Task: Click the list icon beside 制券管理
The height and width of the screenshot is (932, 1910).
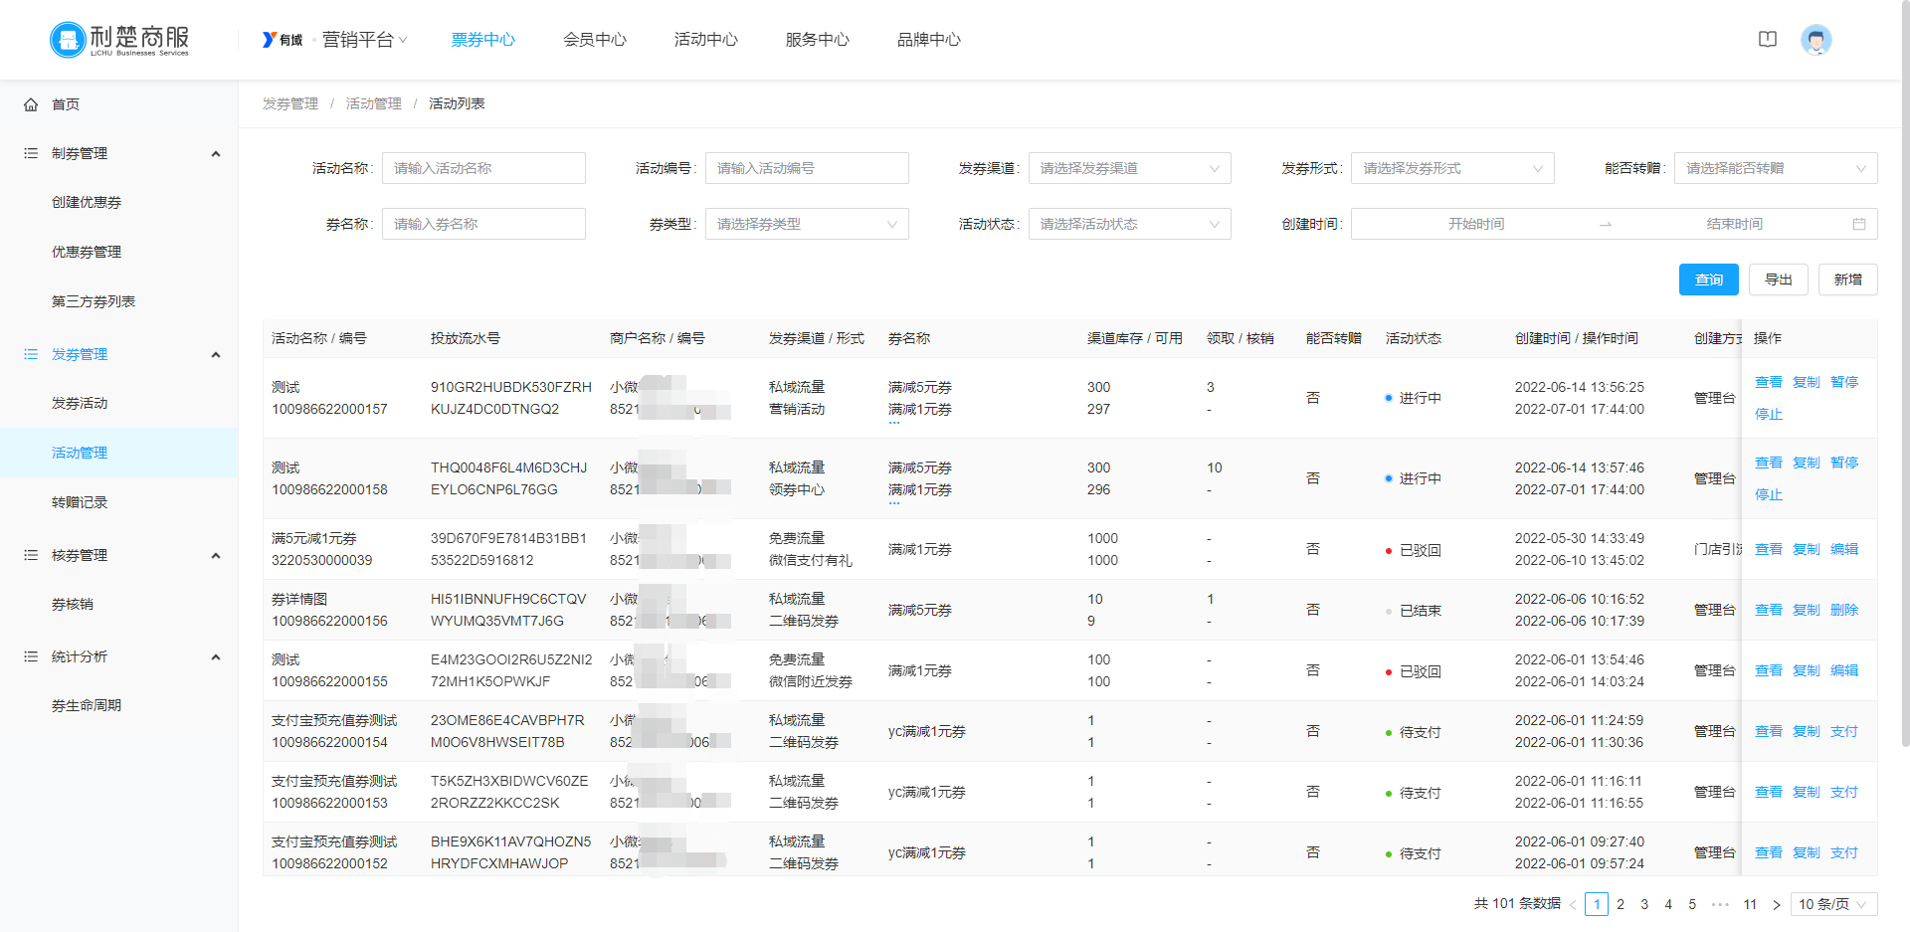Action: click(x=31, y=153)
